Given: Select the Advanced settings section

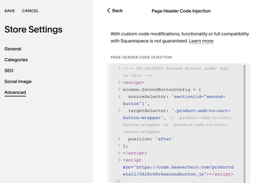Looking at the screenshot, I should (x=15, y=92).
